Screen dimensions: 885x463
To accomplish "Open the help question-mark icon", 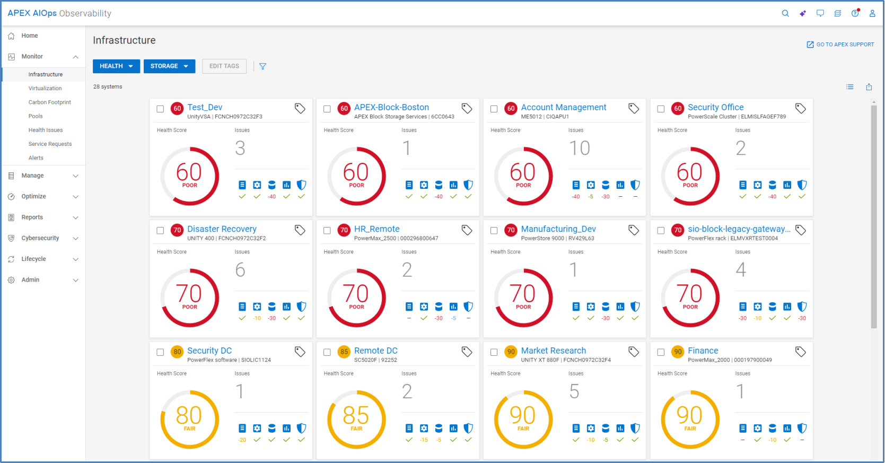I will 855,13.
